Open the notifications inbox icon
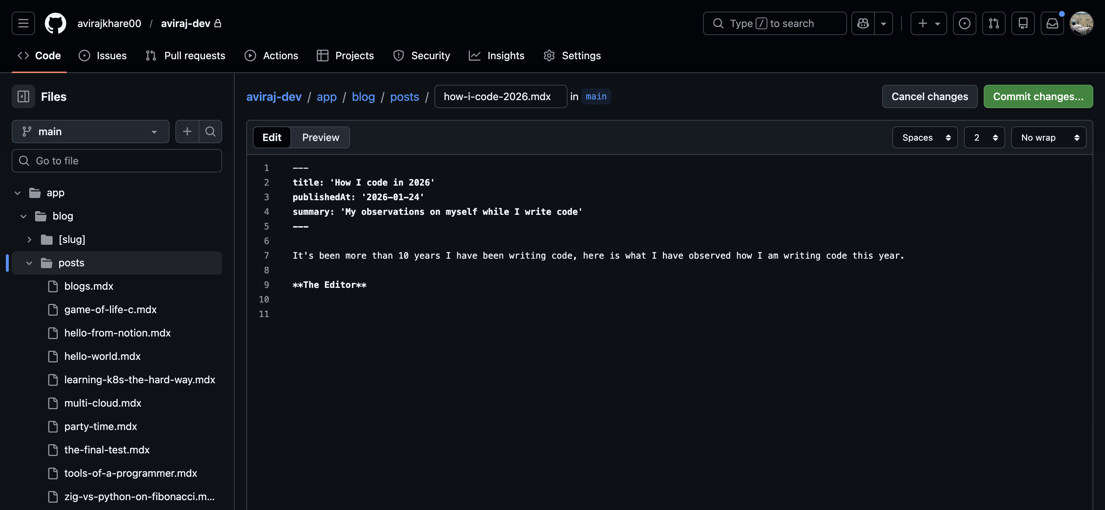 tap(1052, 23)
